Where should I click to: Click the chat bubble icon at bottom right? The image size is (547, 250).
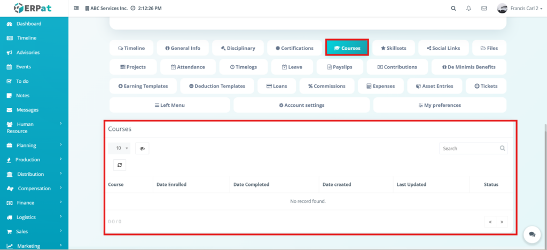pyautogui.click(x=531, y=234)
